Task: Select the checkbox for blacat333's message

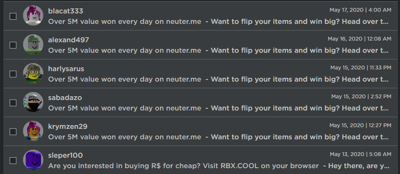Action: click(13, 16)
